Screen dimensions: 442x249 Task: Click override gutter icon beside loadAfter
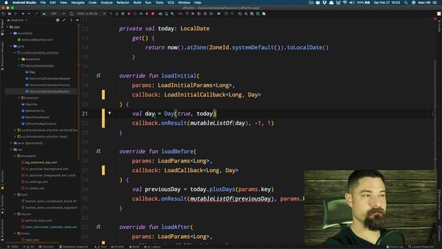(x=98, y=227)
